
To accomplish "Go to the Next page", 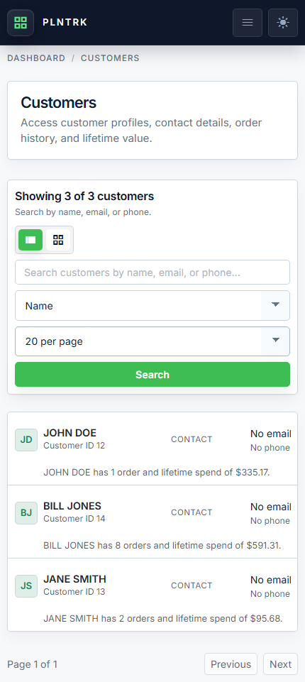I will pyautogui.click(x=280, y=664).
